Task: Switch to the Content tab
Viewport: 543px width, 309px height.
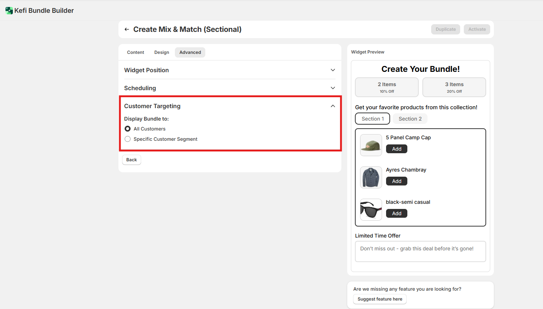Action: (x=135, y=52)
